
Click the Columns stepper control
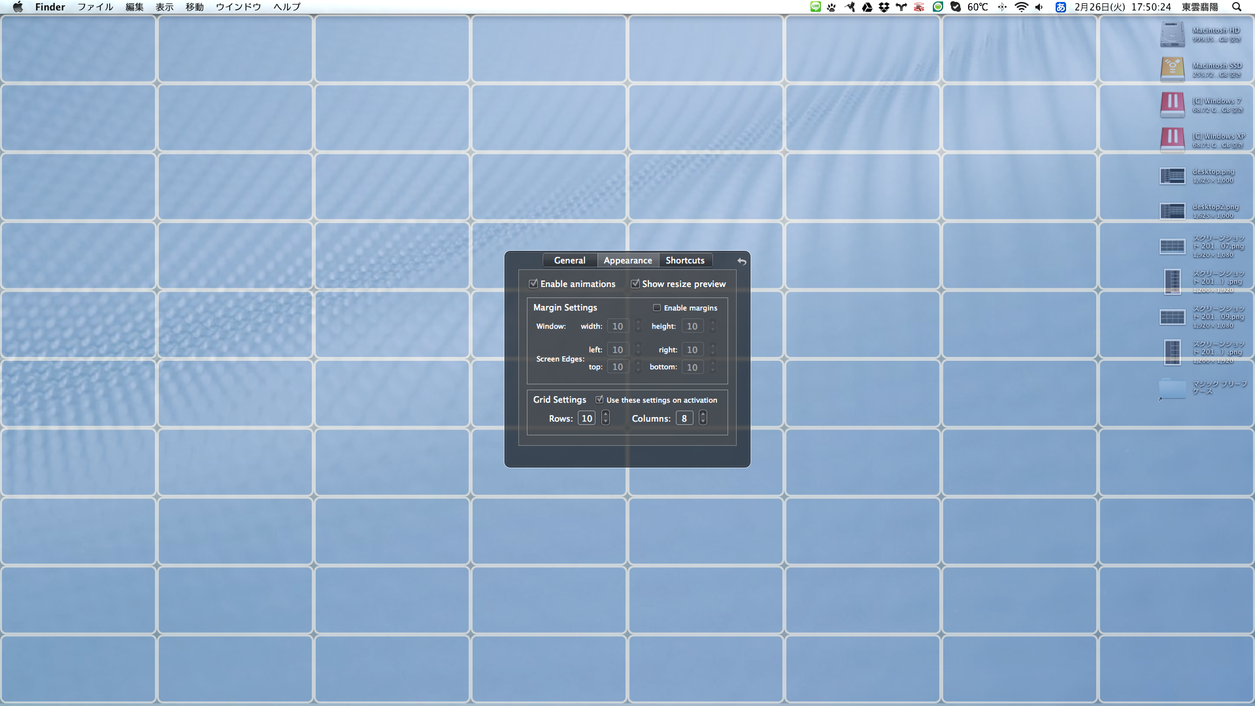(703, 418)
